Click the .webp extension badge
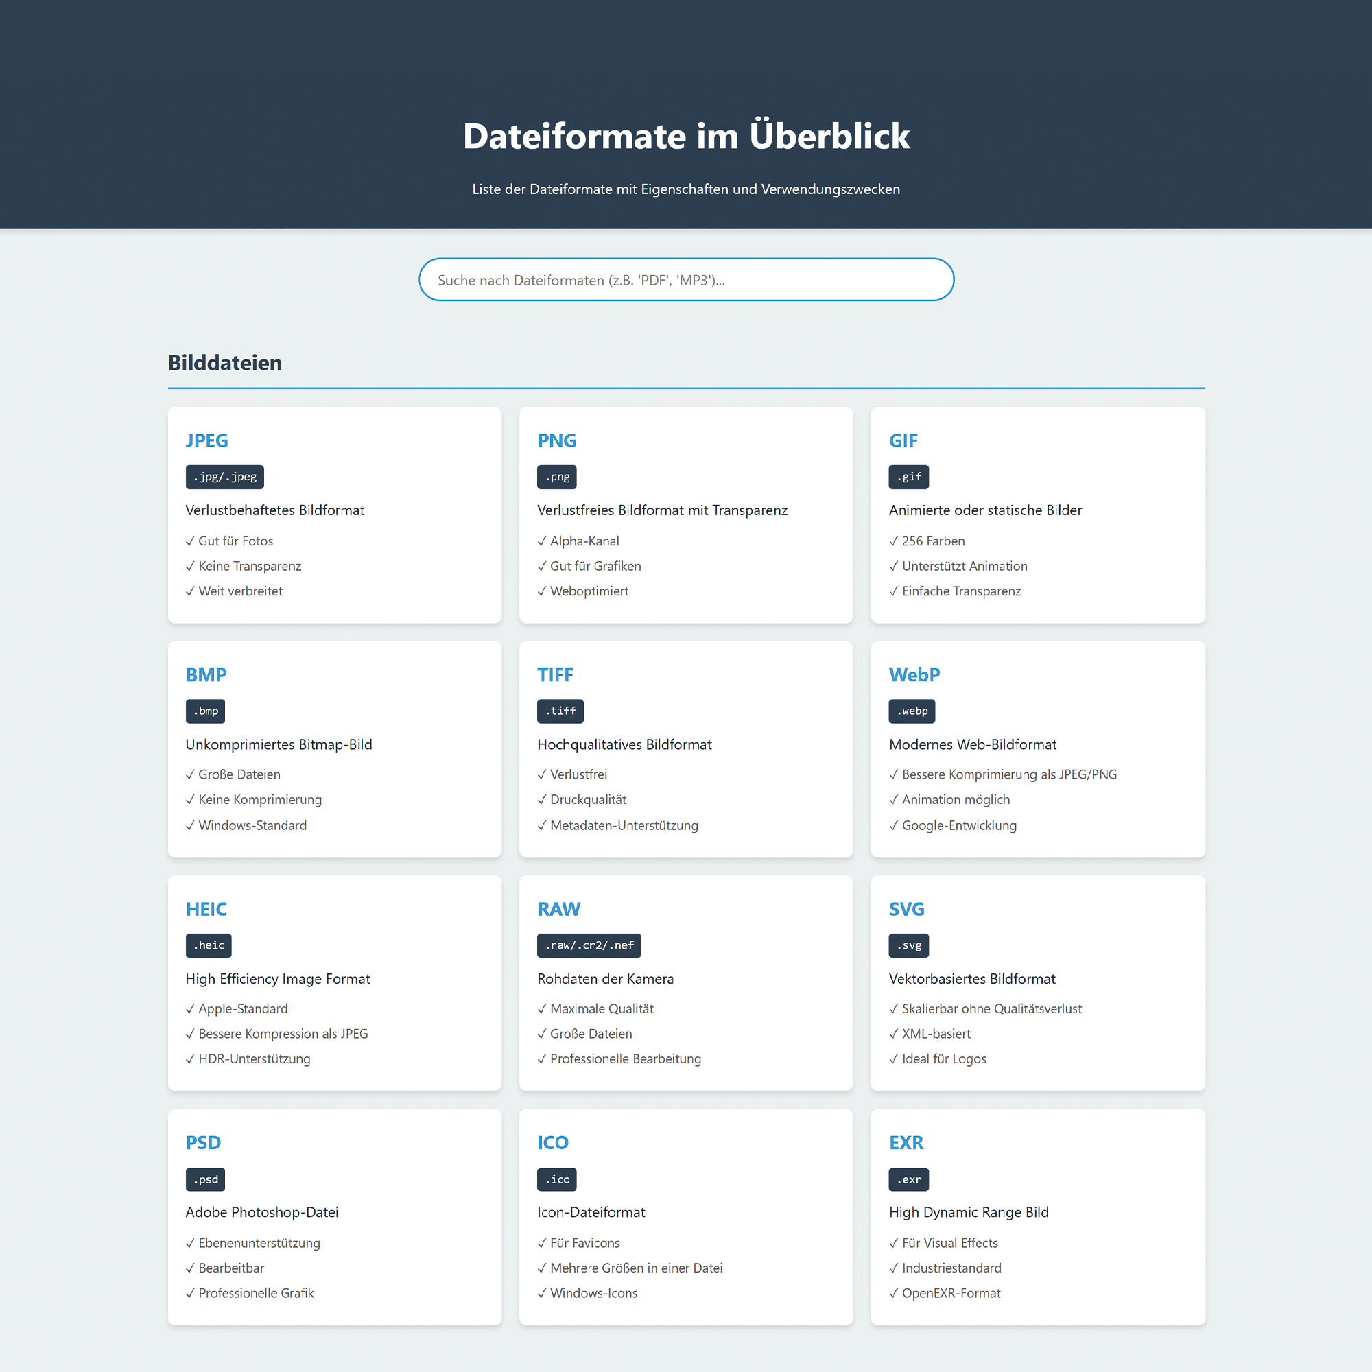 912,711
